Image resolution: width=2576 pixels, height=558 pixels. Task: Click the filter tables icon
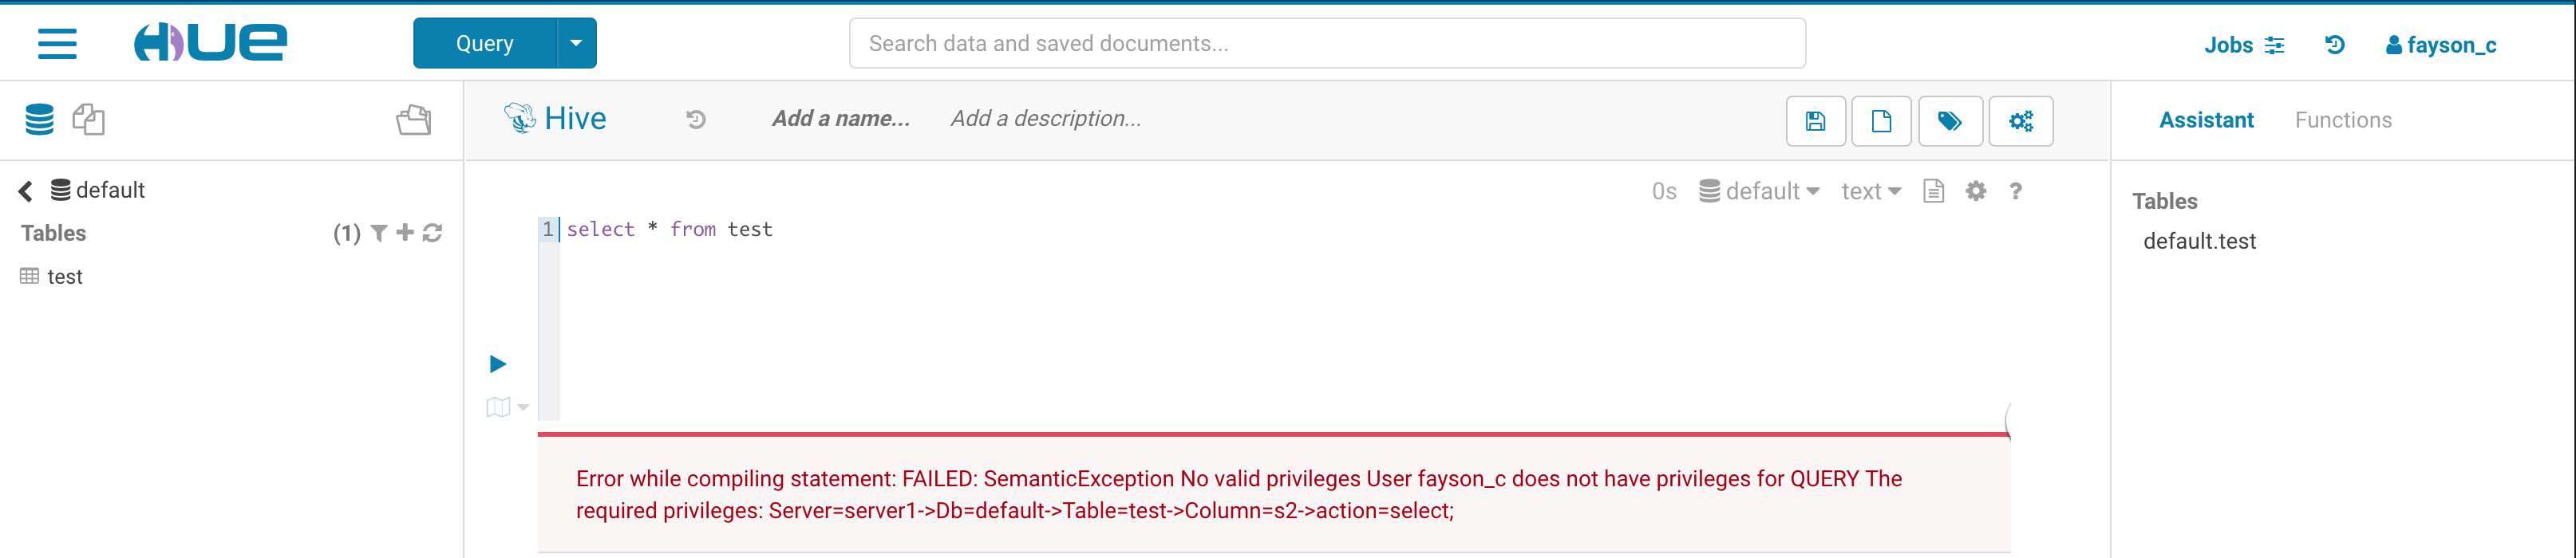379,234
